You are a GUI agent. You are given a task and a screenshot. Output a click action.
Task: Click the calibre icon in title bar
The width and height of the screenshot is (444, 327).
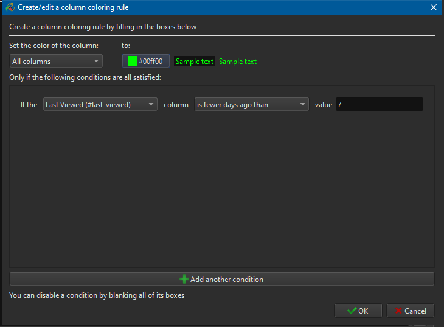pos(10,7)
